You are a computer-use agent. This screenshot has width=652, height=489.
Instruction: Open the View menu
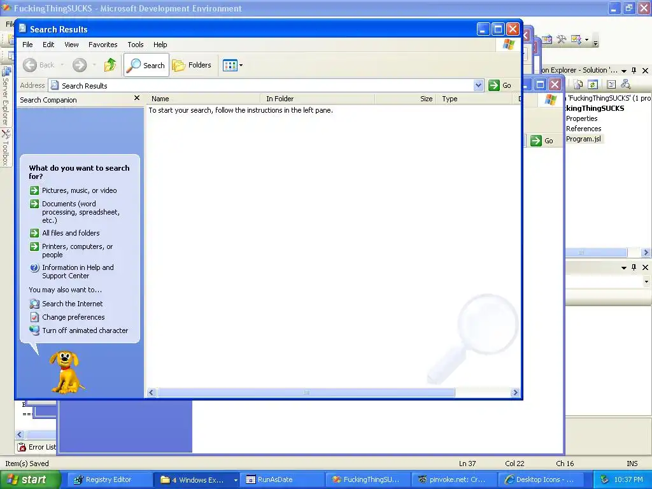click(71, 45)
